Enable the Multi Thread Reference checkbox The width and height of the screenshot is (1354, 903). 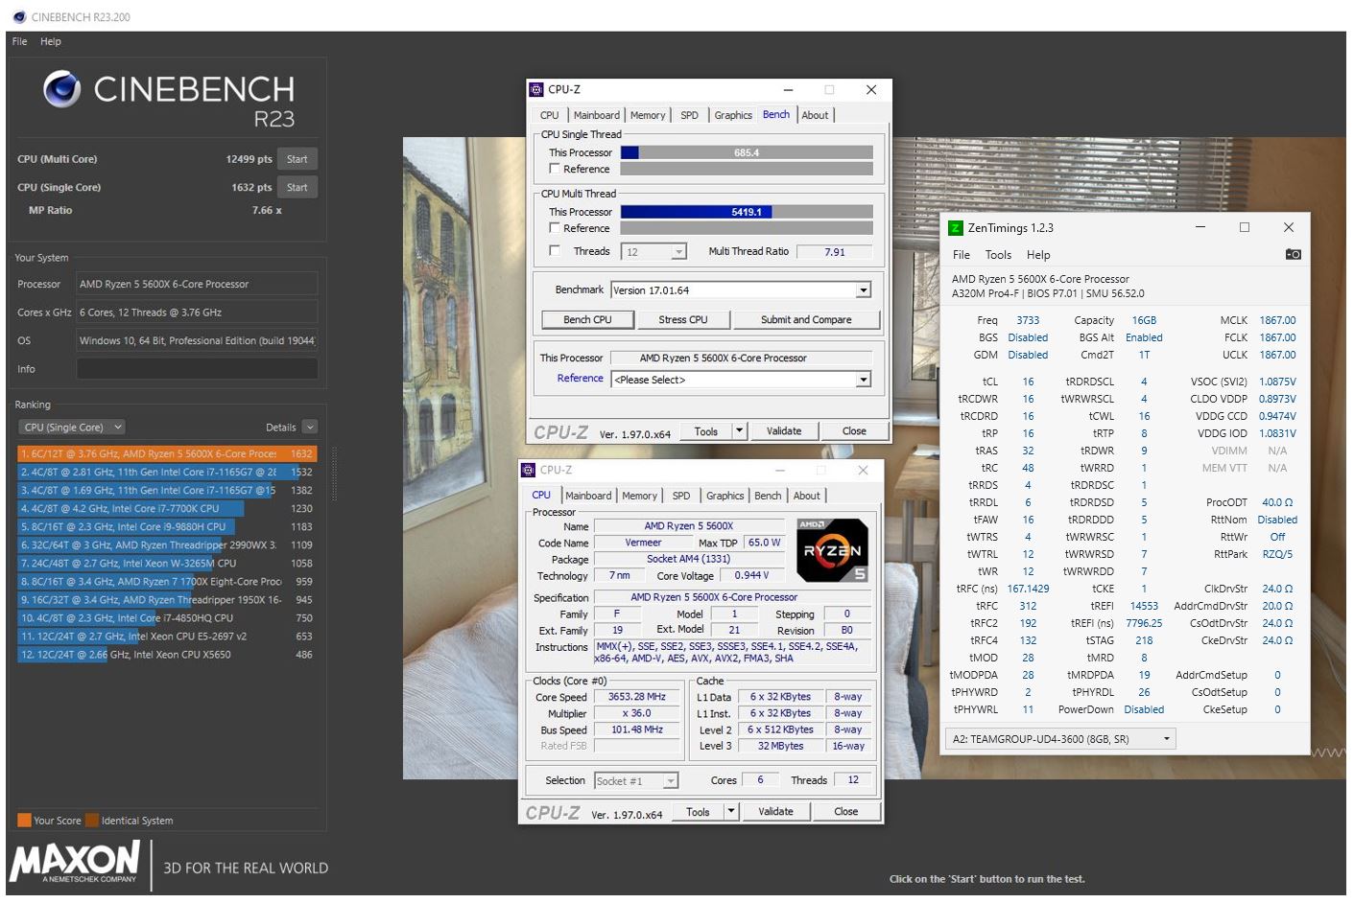point(555,228)
